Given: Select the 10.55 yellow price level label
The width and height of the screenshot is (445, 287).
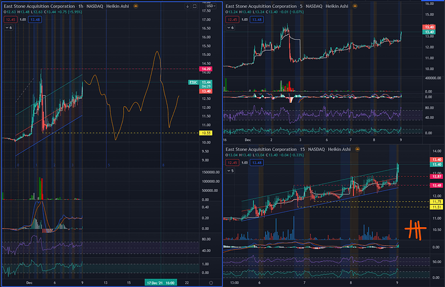Looking at the screenshot, I should click(x=206, y=133).
